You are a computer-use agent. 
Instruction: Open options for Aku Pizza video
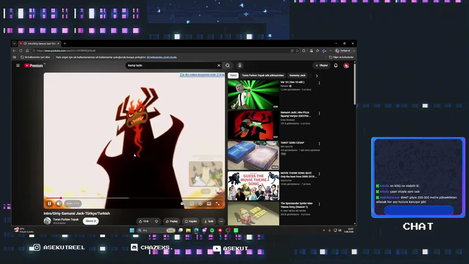click(x=319, y=113)
